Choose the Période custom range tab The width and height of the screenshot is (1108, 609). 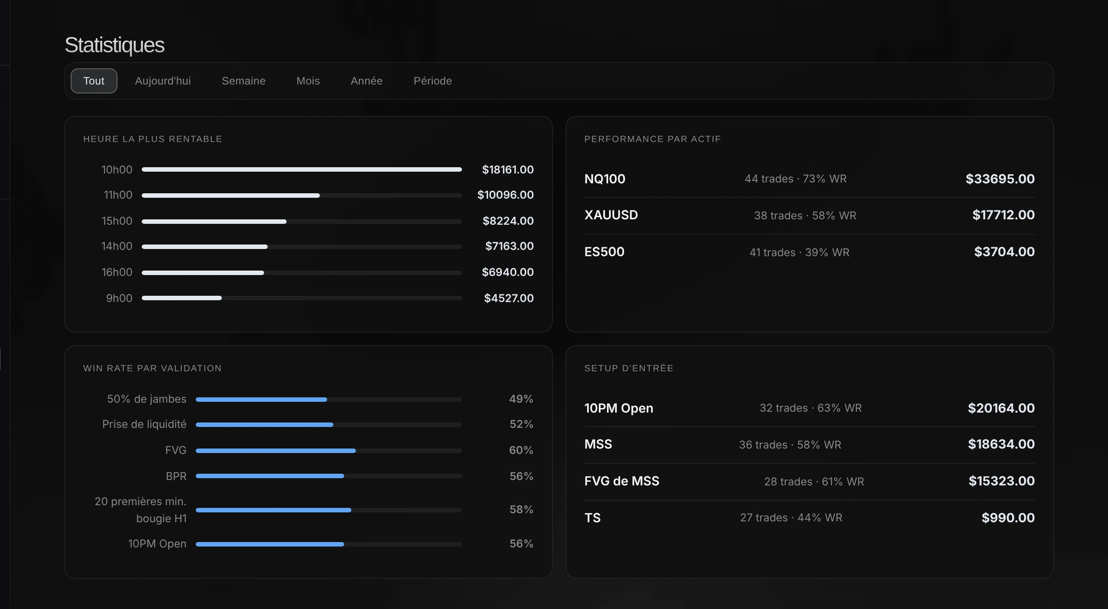click(433, 81)
